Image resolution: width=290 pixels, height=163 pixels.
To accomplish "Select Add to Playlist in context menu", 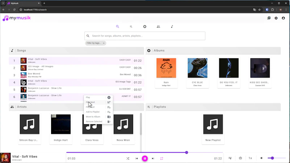I will click(98, 112).
